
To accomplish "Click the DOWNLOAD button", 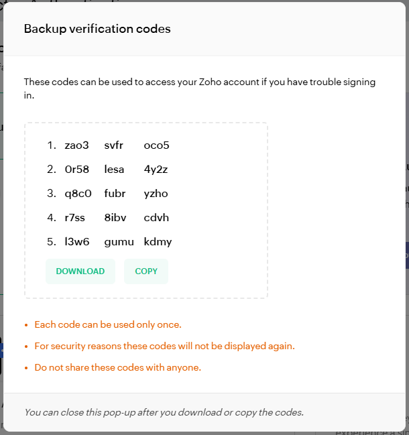I will tap(80, 271).
